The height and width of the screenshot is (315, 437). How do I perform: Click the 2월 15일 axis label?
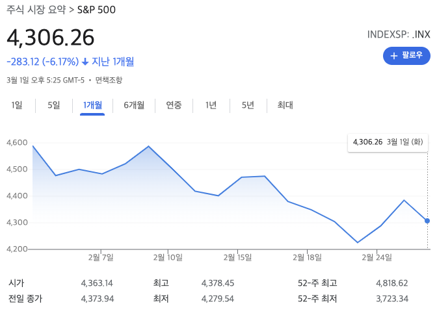[237, 257]
